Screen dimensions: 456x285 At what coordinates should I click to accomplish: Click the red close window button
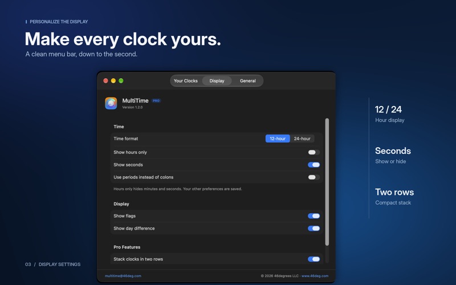coord(106,80)
